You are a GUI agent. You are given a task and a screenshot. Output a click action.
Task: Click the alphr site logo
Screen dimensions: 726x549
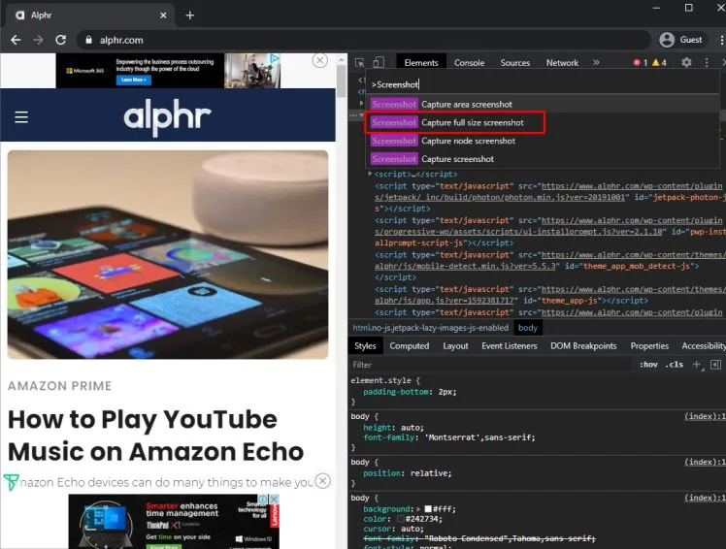168,115
